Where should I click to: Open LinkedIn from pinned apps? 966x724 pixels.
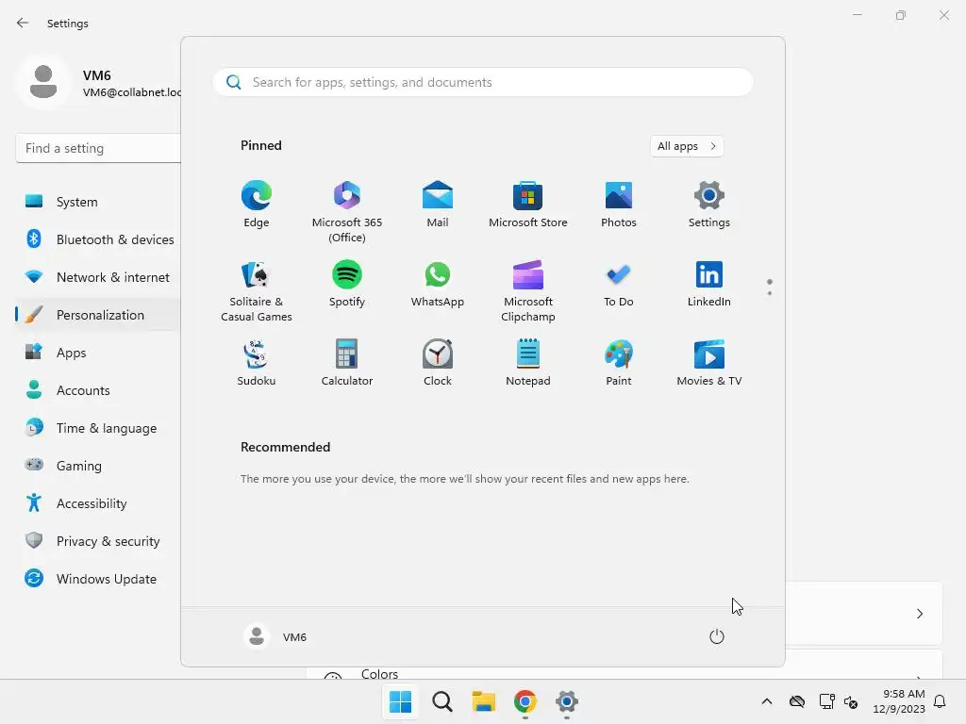pos(709,283)
